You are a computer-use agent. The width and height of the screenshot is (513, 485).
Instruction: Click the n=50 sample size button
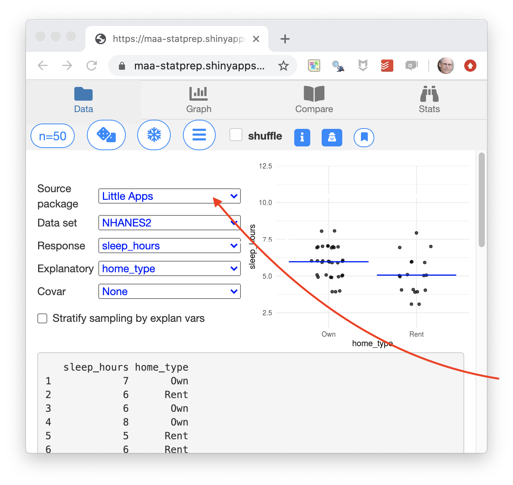pos(53,136)
